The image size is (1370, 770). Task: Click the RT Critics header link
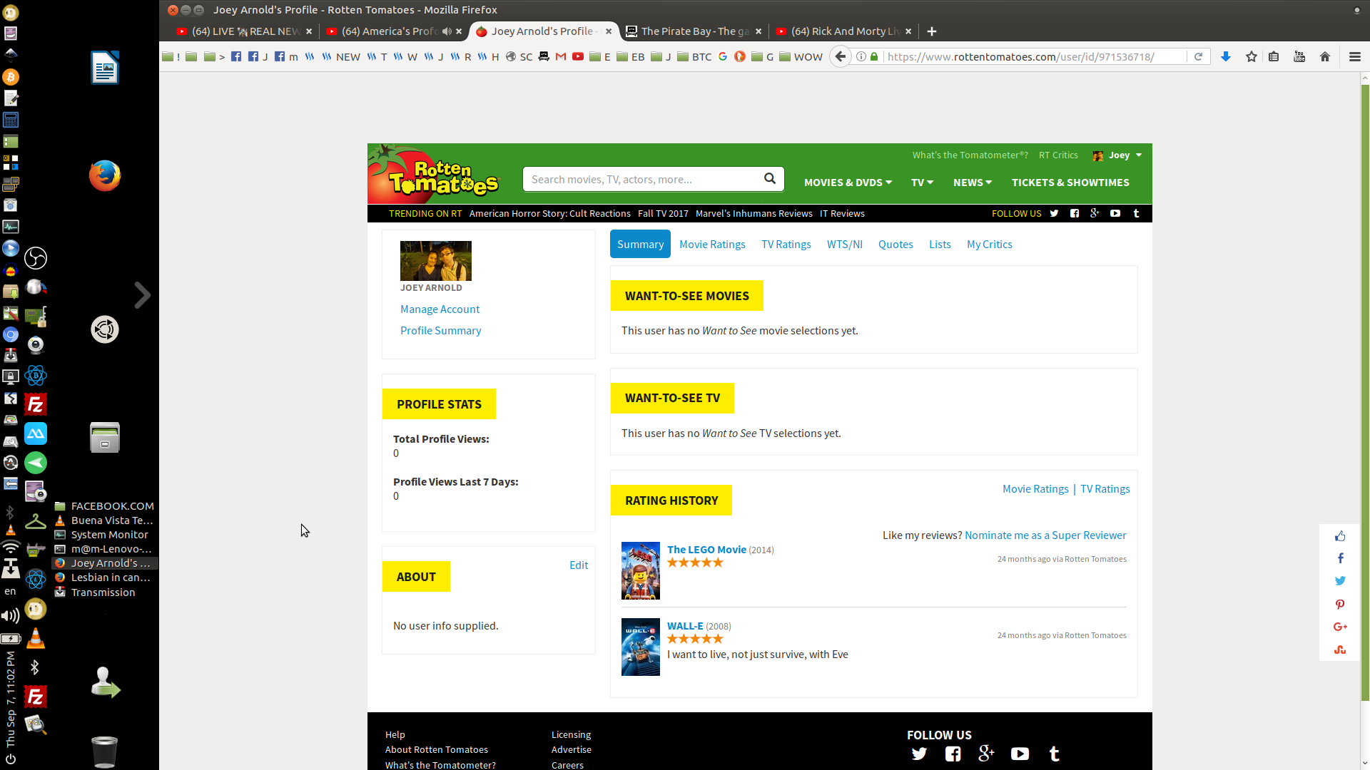coord(1058,155)
